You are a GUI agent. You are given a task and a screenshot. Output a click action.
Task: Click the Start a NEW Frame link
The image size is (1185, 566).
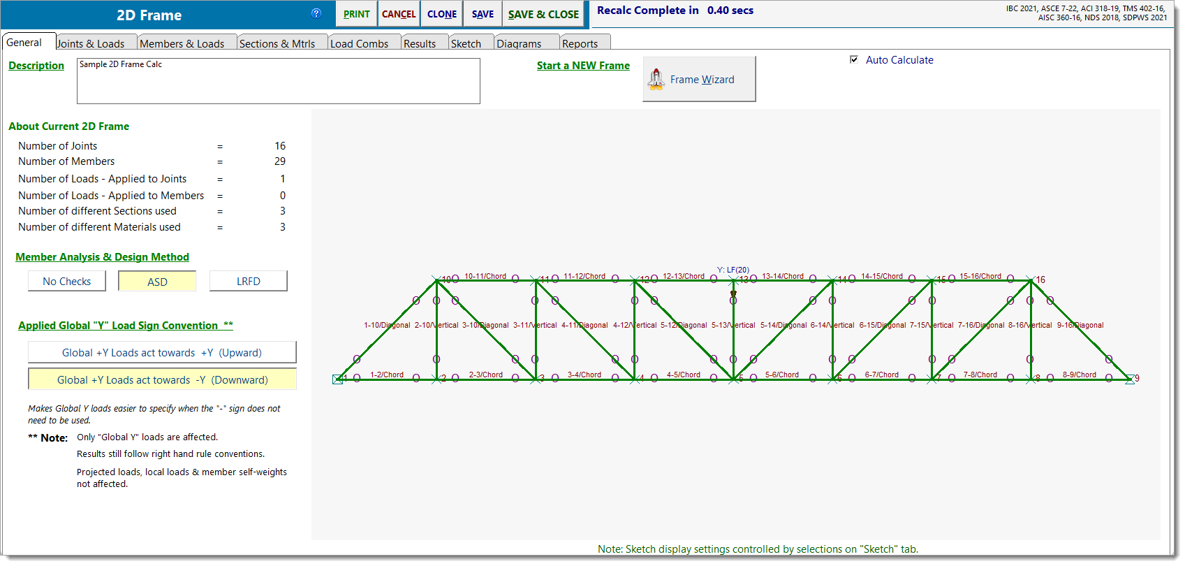tap(583, 66)
